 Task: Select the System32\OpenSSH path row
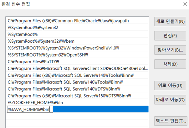click(x=77, y=55)
